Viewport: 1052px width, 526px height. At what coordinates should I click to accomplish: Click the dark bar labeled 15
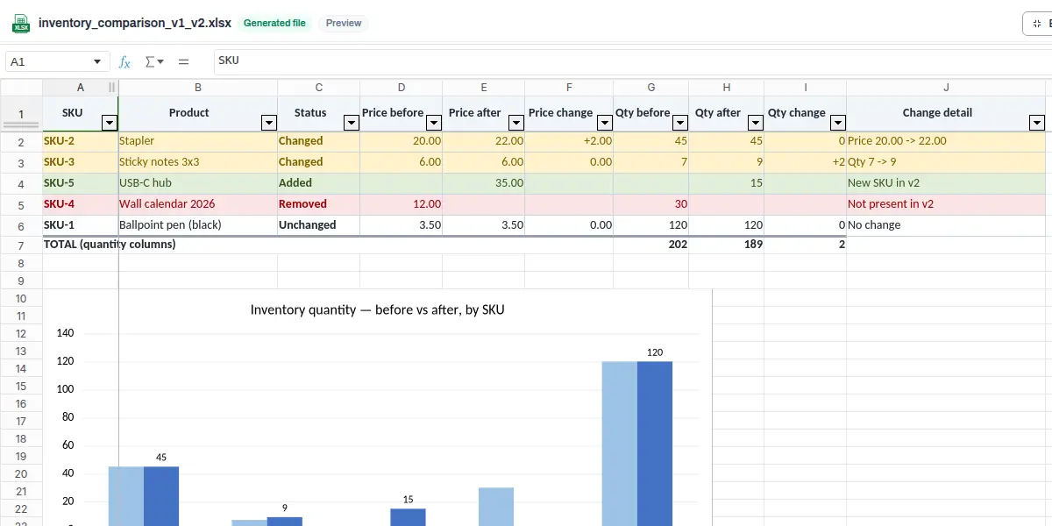pyautogui.click(x=408, y=517)
